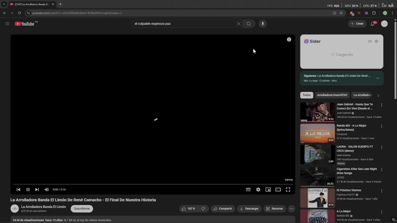Viewport: 397px width, 223px height.
Task: Start voice search with microphone
Action: [263, 24]
